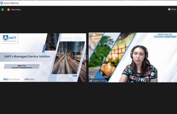
Task: Click the Dell Technologies logo
Action: (x=11, y=79)
